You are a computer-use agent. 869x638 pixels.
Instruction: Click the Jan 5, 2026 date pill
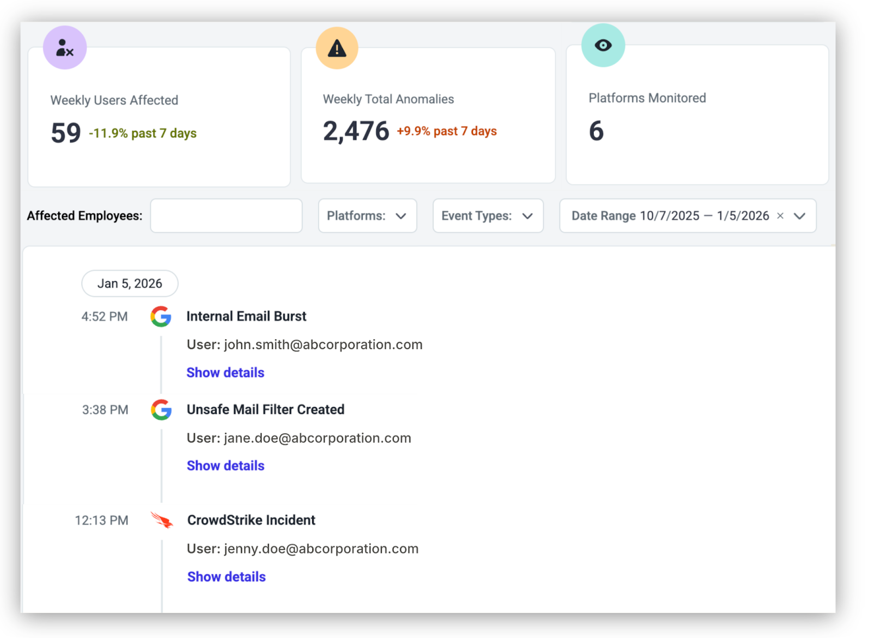(130, 283)
